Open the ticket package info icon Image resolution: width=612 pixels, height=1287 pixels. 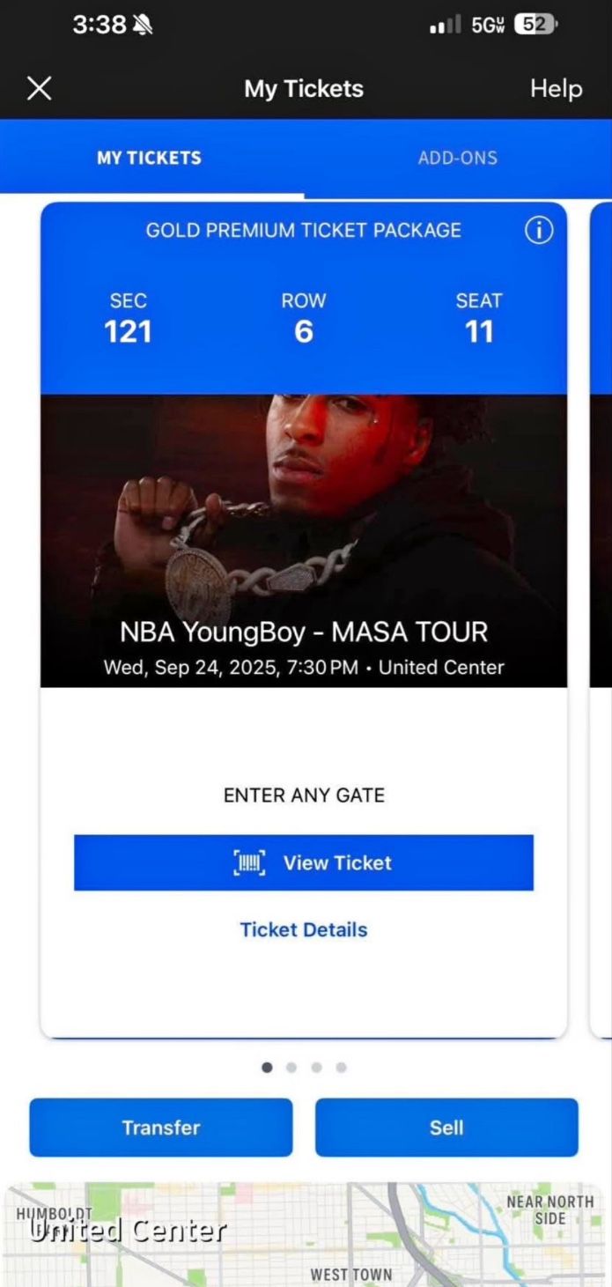[539, 231]
